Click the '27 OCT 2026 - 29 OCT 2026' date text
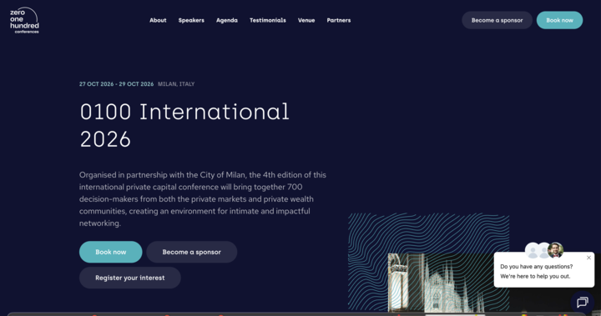Viewport: 601px width, 316px height. click(x=117, y=84)
